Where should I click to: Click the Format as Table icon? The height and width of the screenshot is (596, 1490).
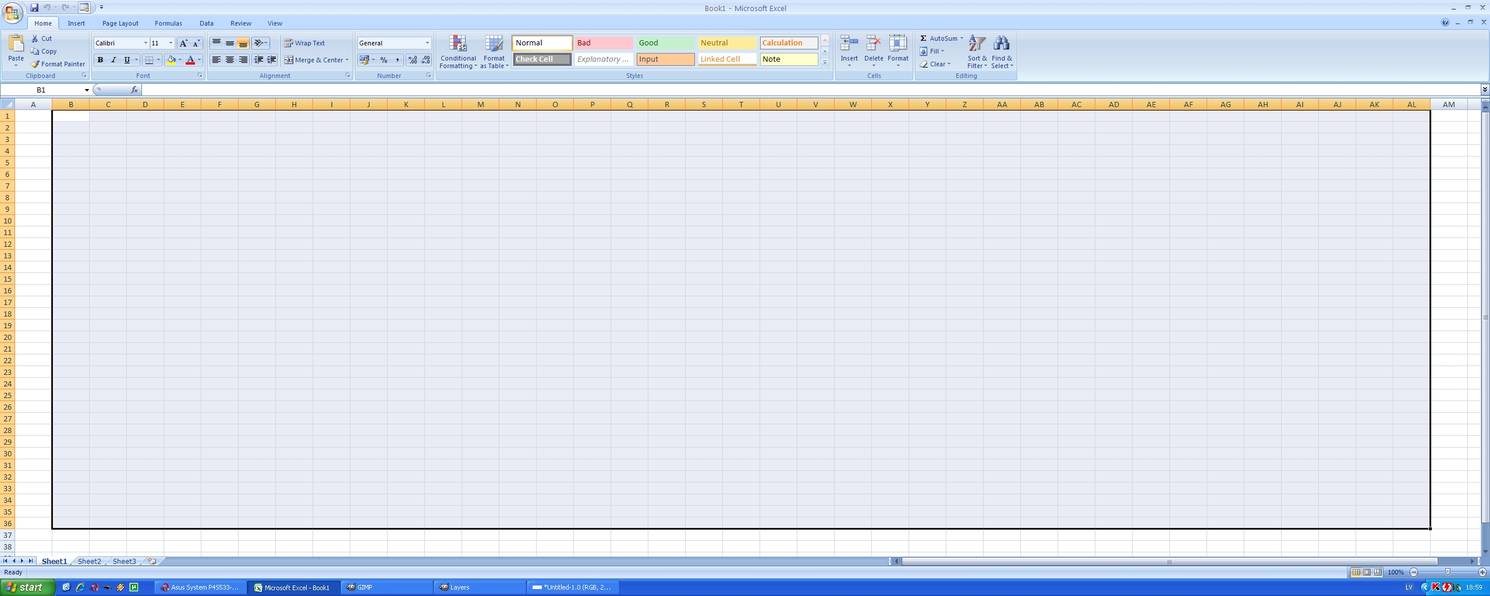click(494, 44)
